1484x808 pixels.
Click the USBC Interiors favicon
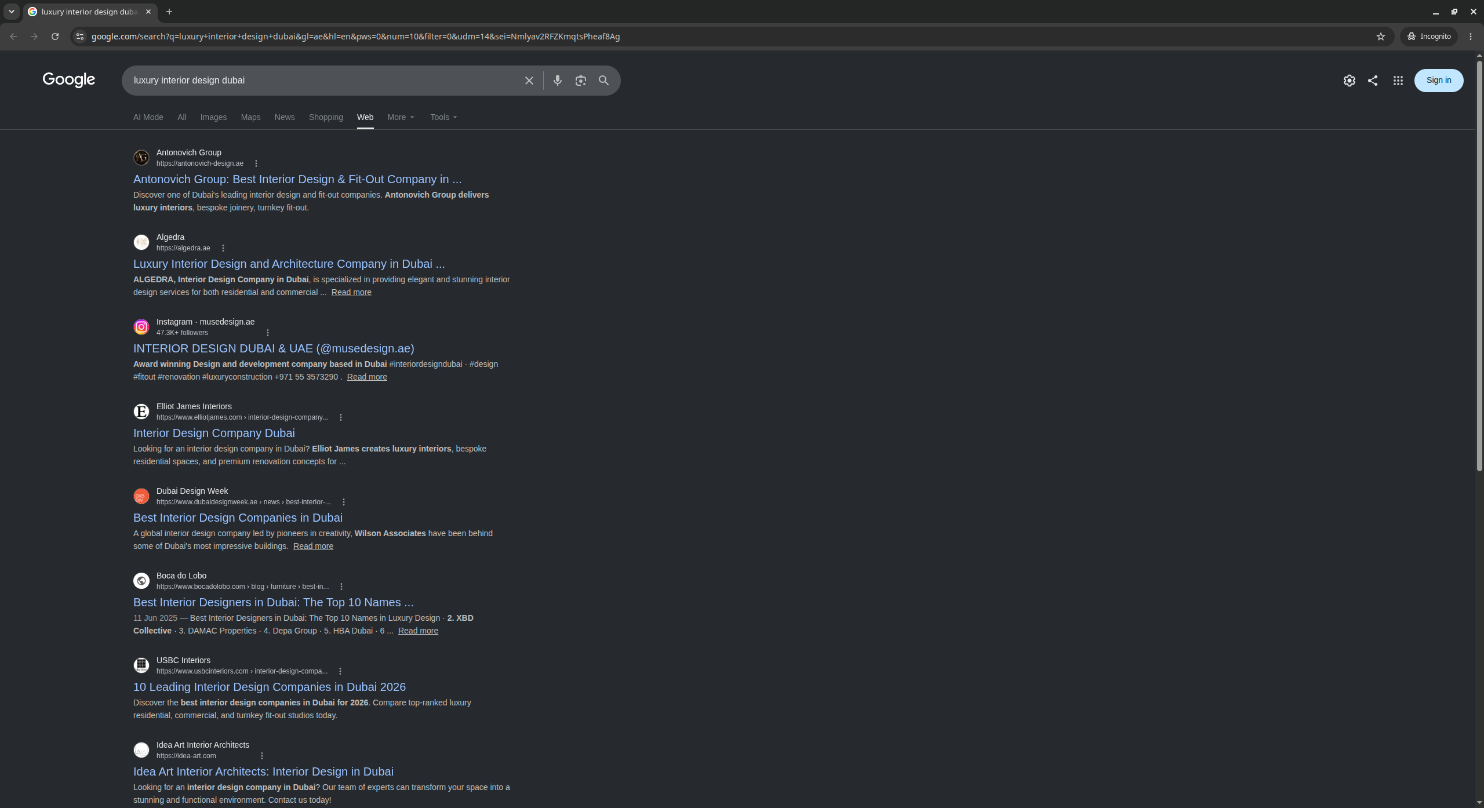pos(141,665)
